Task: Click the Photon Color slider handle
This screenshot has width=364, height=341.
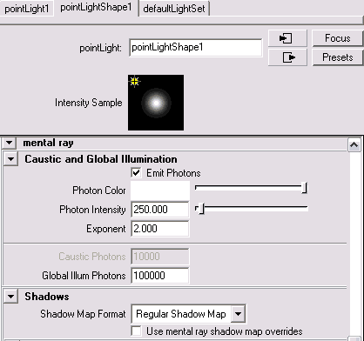Action: tap(304, 188)
